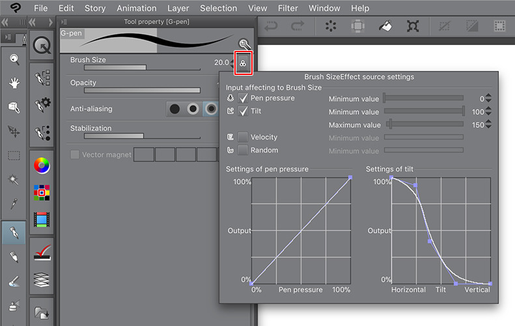
Task: Select the first Anti-aliasing option button
Action: [x=174, y=110]
